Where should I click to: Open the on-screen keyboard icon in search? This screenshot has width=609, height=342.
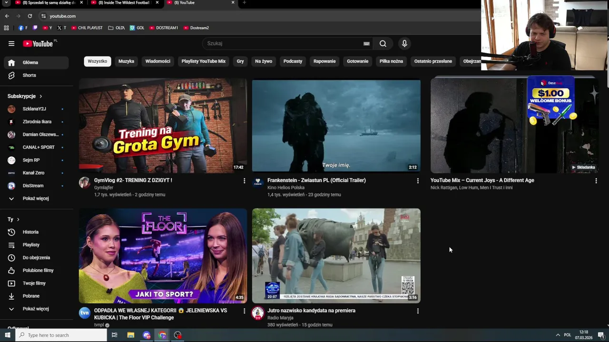click(x=366, y=44)
